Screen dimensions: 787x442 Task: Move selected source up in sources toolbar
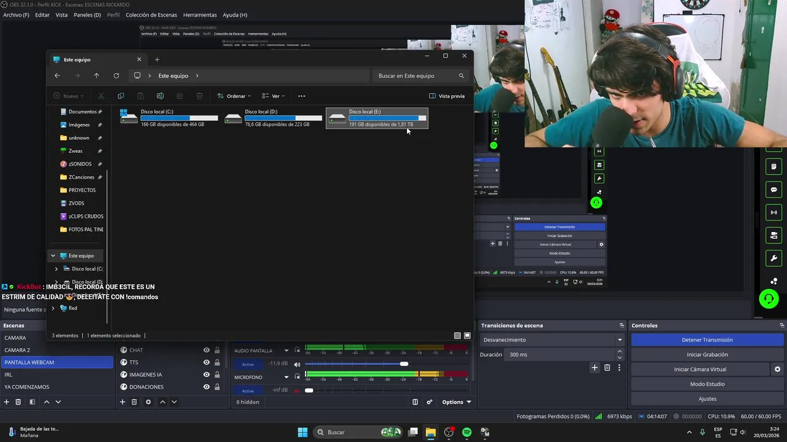point(162,402)
